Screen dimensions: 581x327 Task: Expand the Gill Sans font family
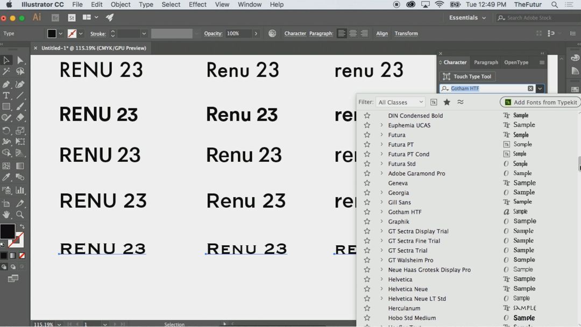point(381,202)
